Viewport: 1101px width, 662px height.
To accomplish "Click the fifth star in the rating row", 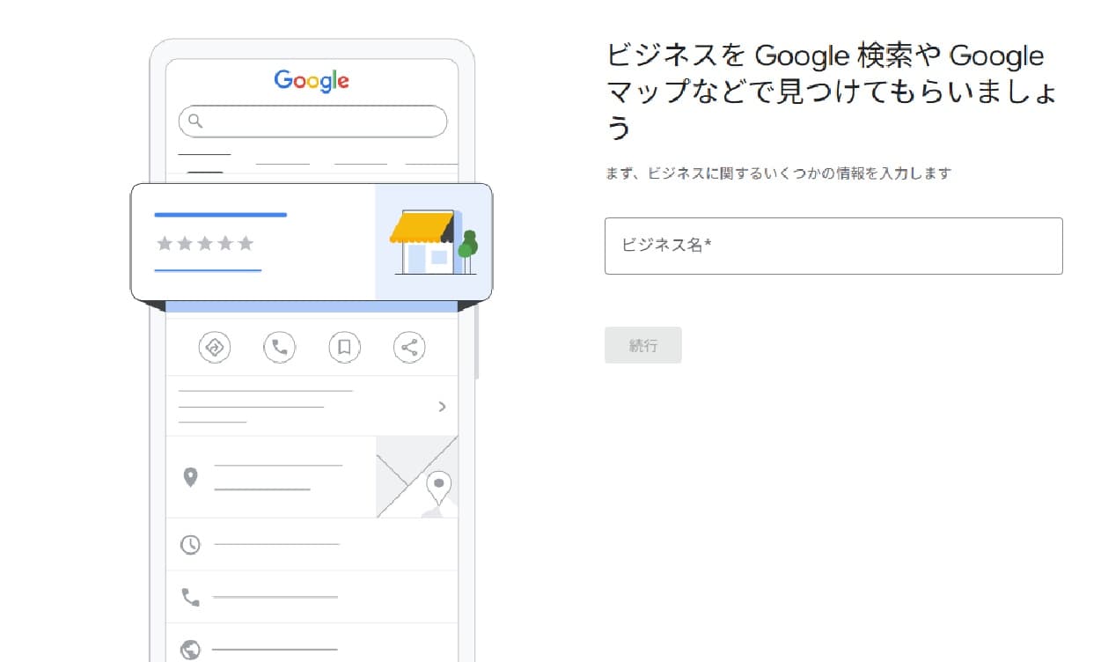I will click(x=247, y=244).
